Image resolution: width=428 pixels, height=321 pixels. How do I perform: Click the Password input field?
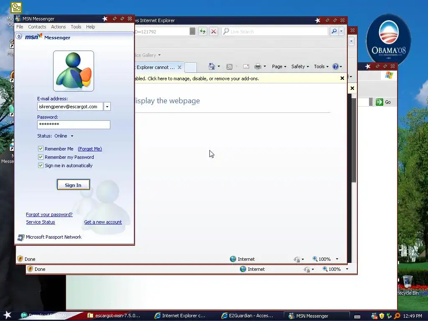74,125
